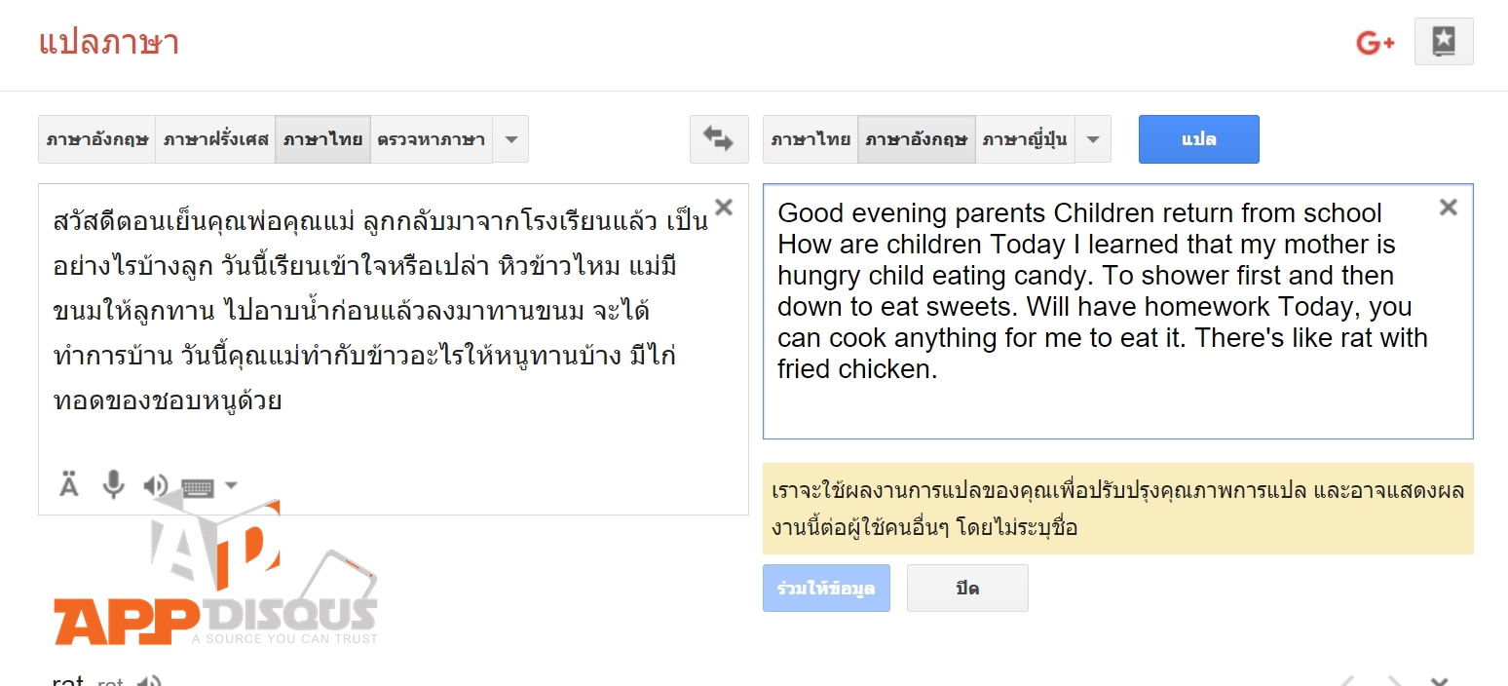Open the on-screen keyboard input tool

click(200, 484)
